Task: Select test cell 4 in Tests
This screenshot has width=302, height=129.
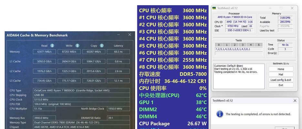Action: coord(251,45)
